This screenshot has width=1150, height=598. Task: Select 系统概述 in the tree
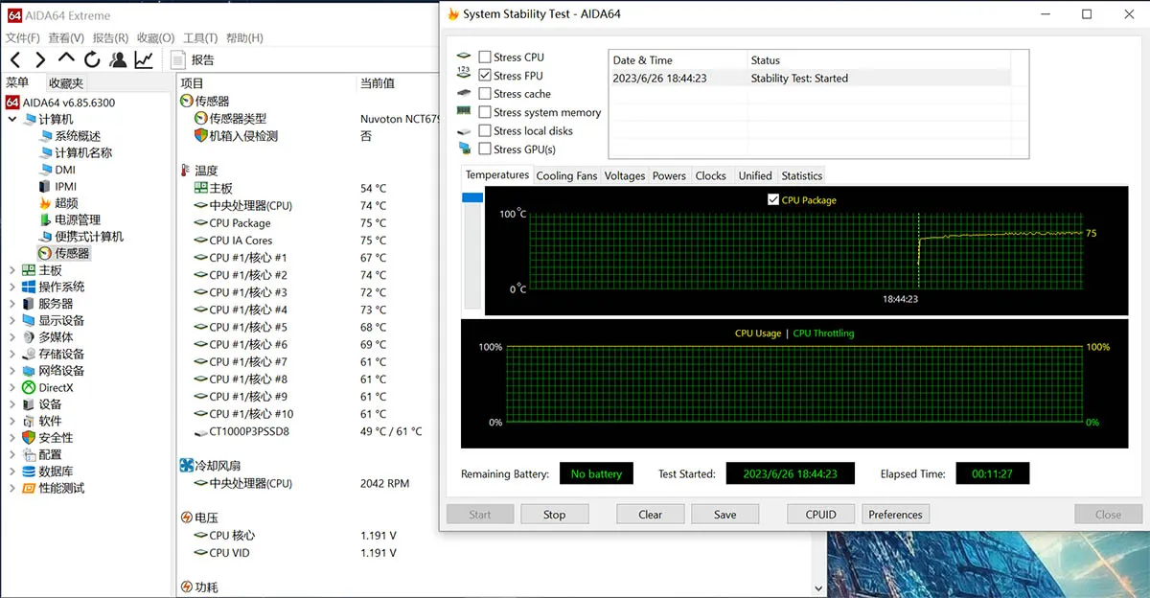click(x=69, y=136)
